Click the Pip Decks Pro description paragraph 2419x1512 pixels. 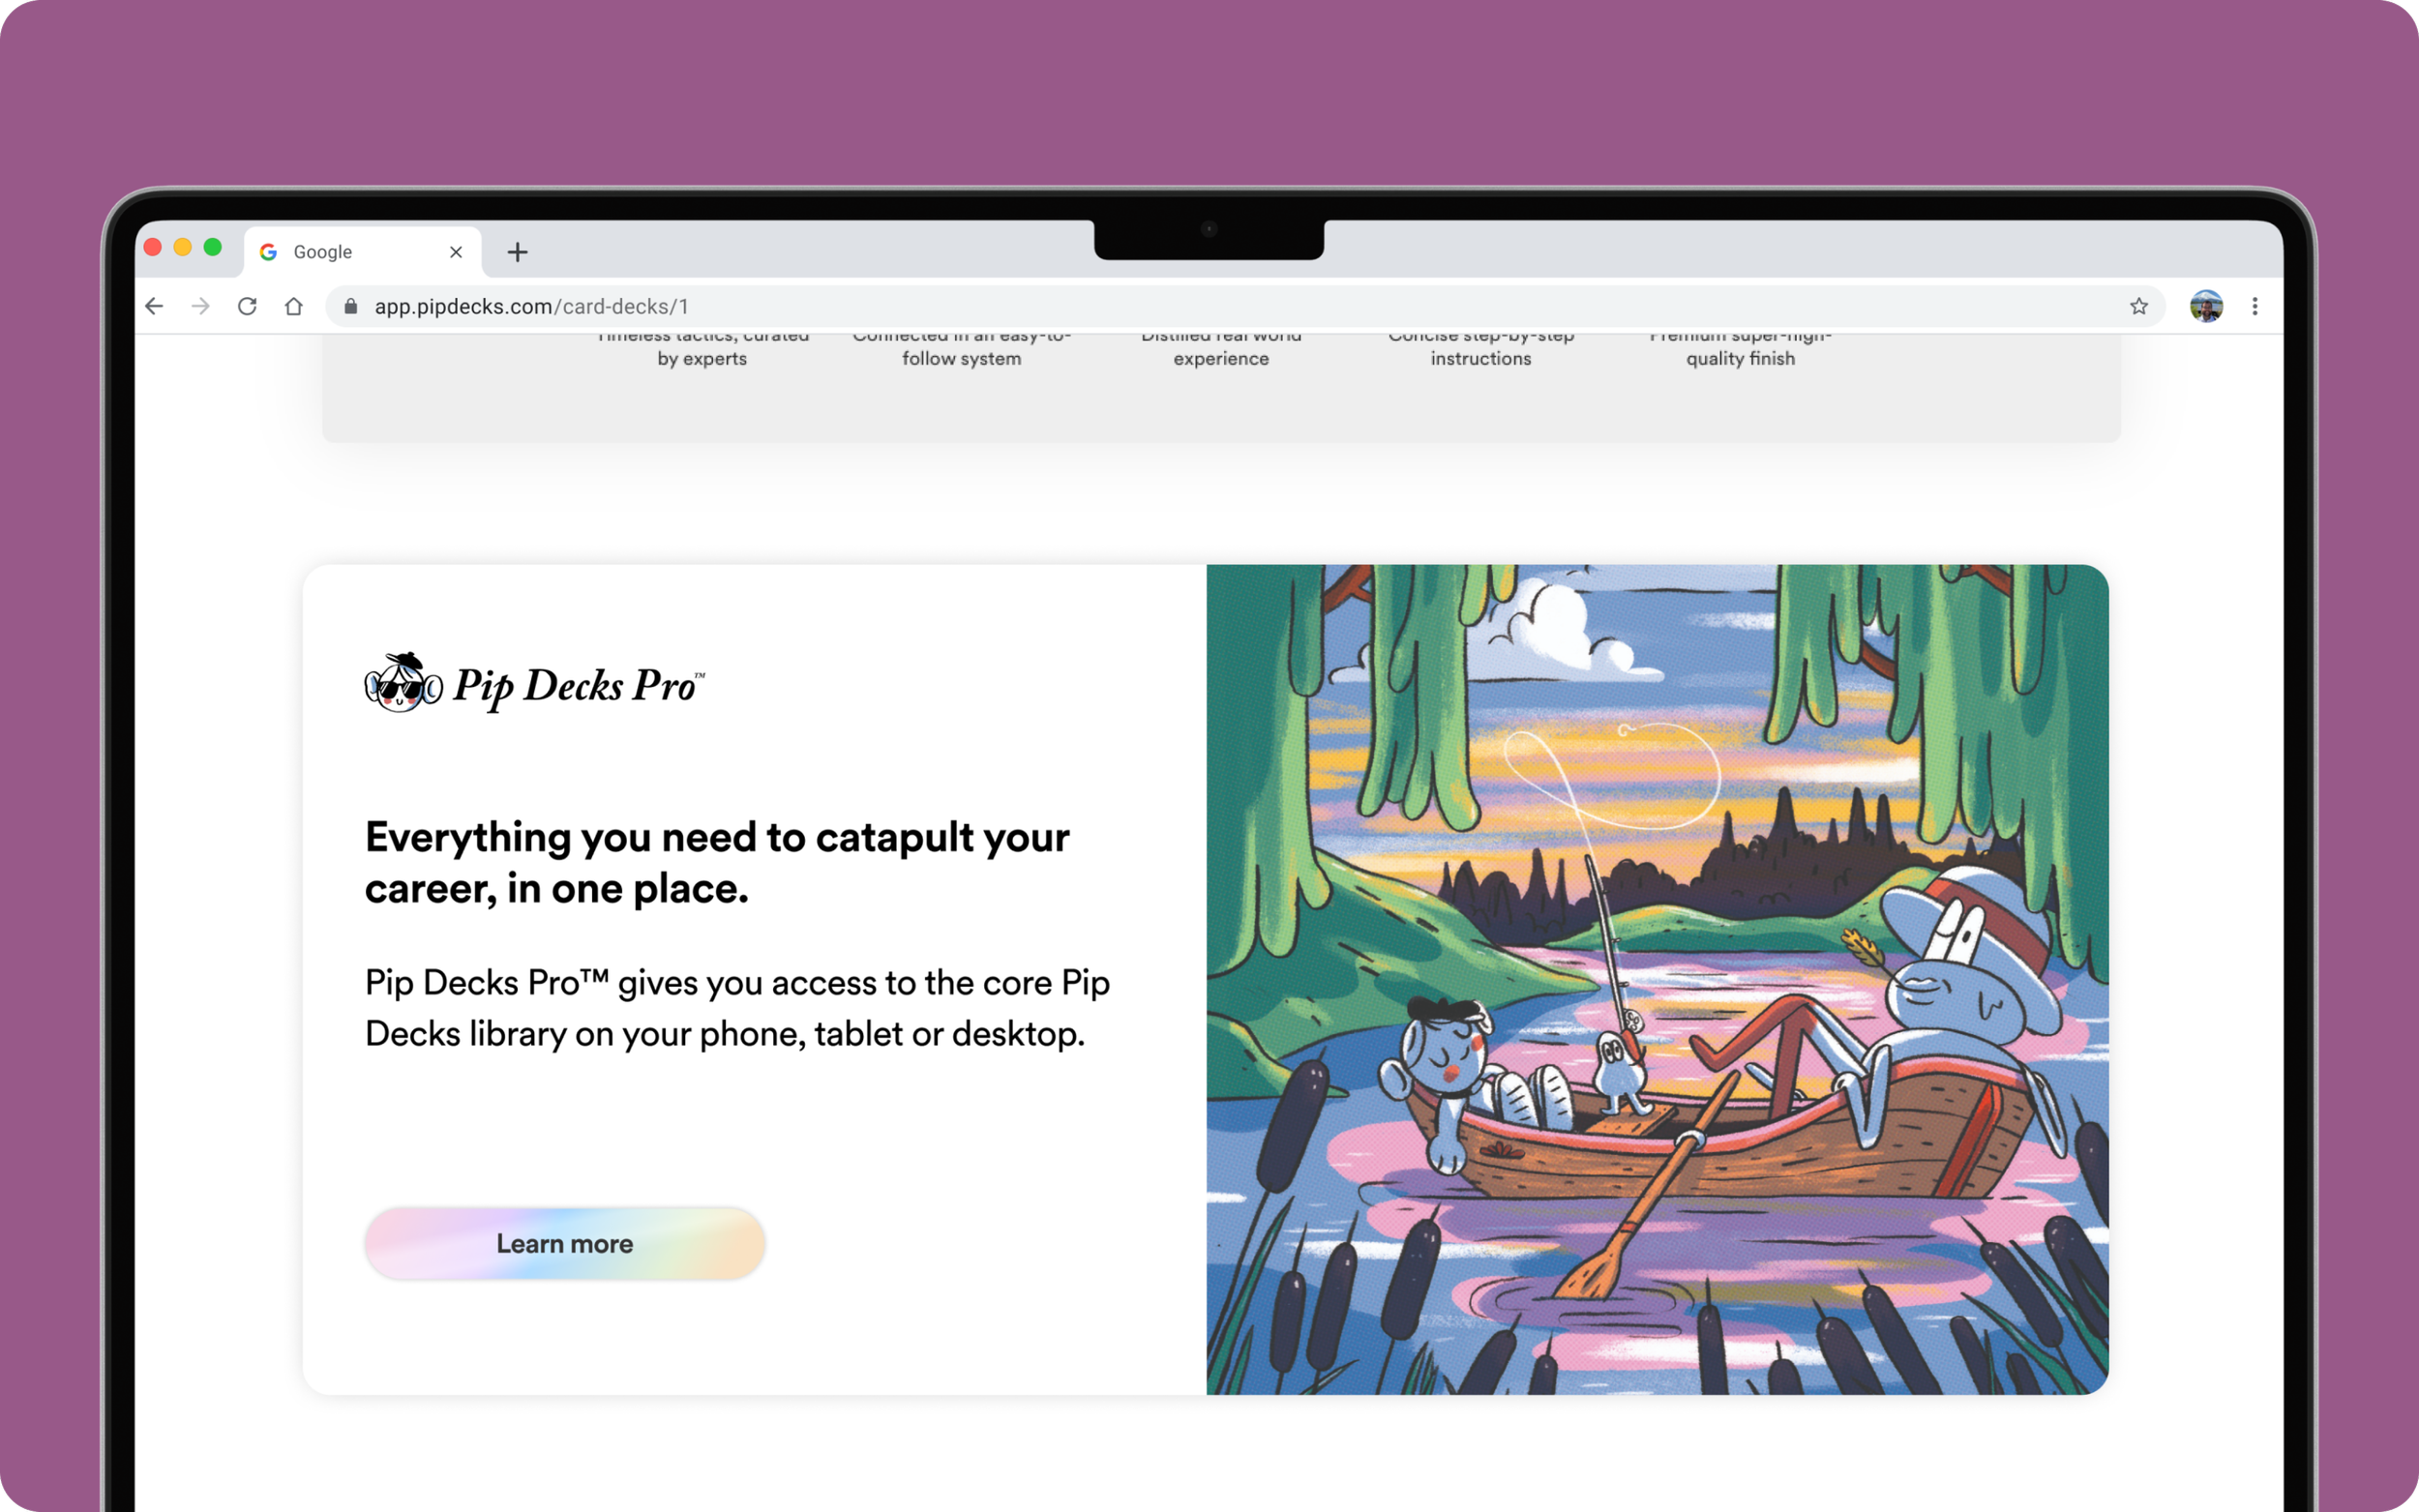click(737, 1008)
